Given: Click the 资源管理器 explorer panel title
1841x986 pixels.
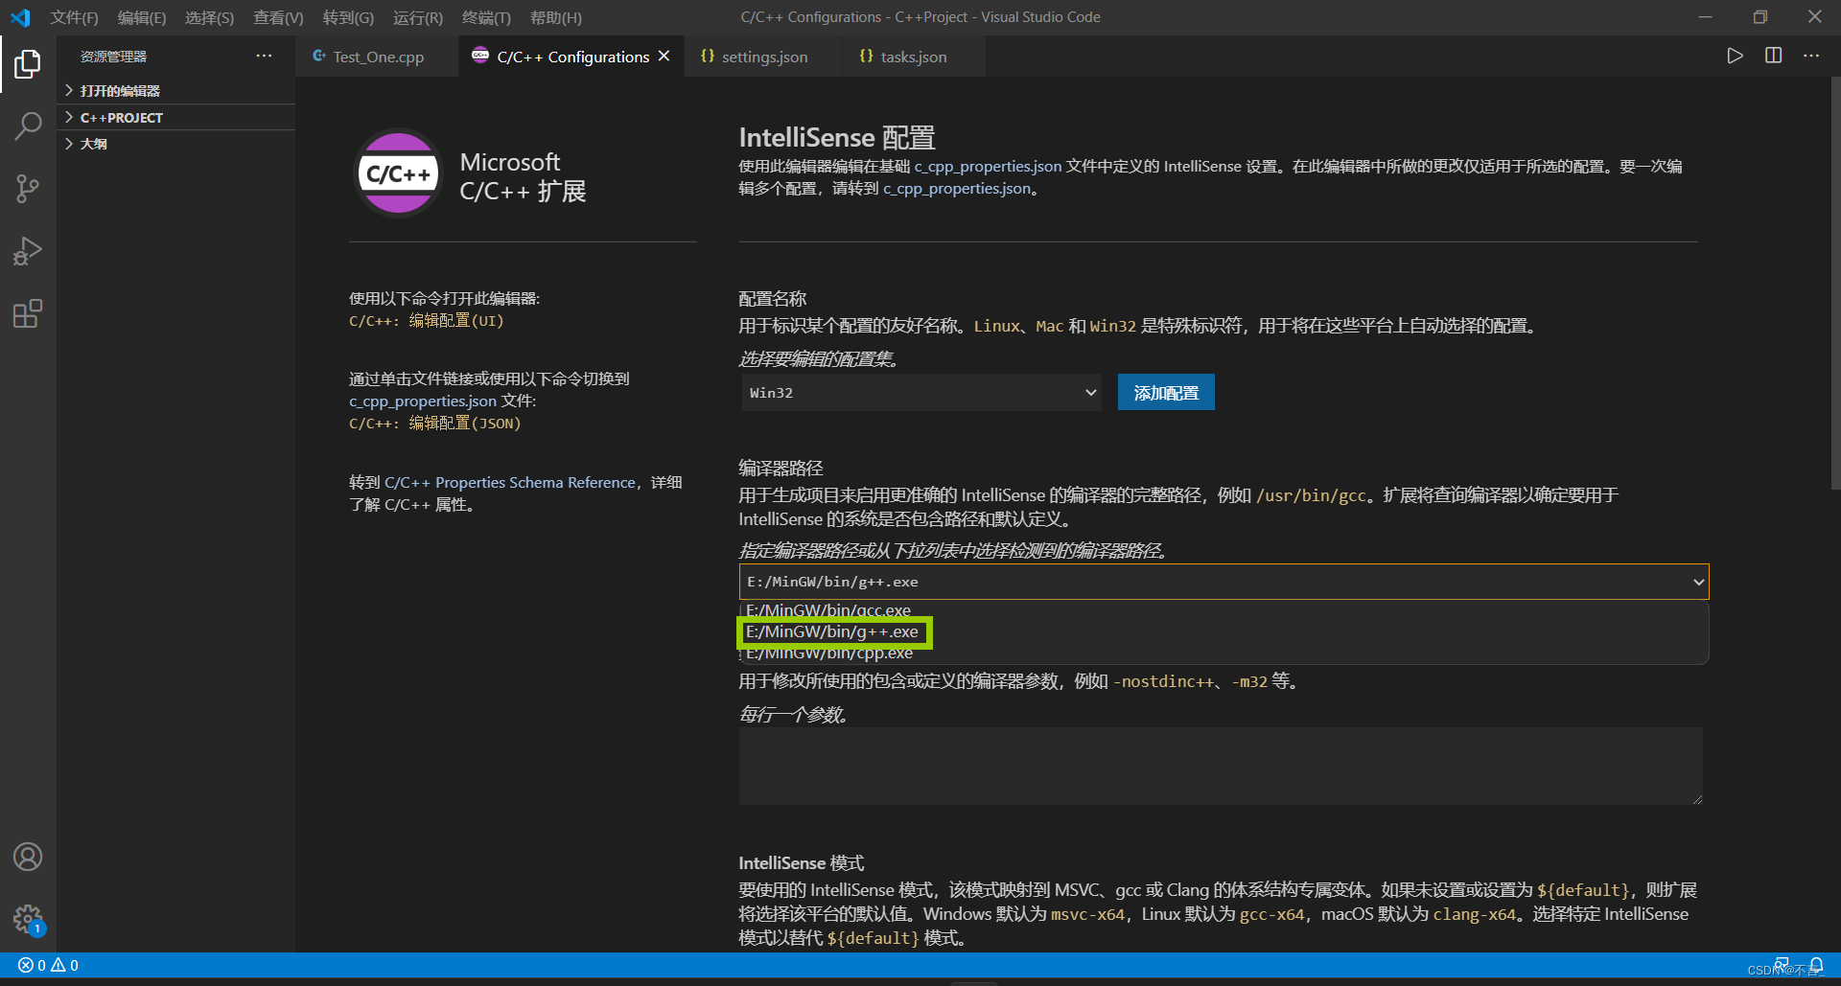Looking at the screenshot, I should [113, 57].
